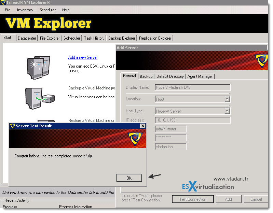Image resolution: width=273 pixels, height=213 pixels.
Task: Click the Congratulations success message text
Action: coord(53,156)
